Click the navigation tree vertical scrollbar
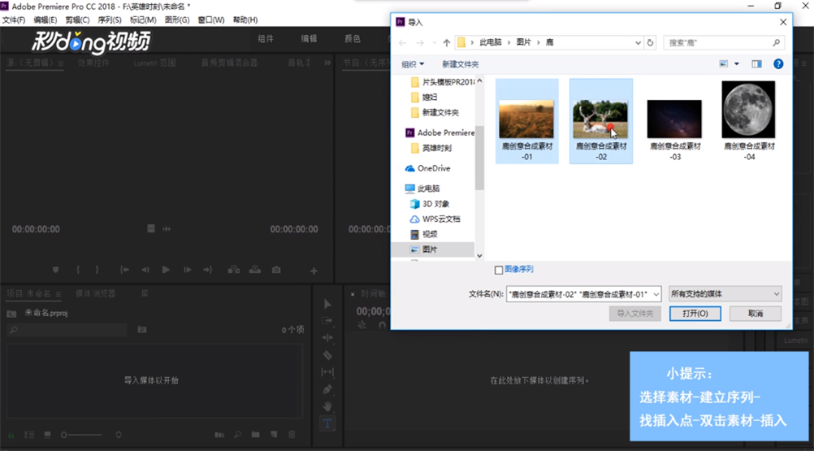Image resolution: width=814 pixels, height=451 pixels. point(479,158)
